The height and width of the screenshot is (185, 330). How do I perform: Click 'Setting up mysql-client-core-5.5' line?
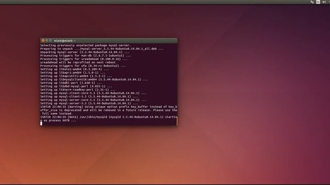[93, 93]
